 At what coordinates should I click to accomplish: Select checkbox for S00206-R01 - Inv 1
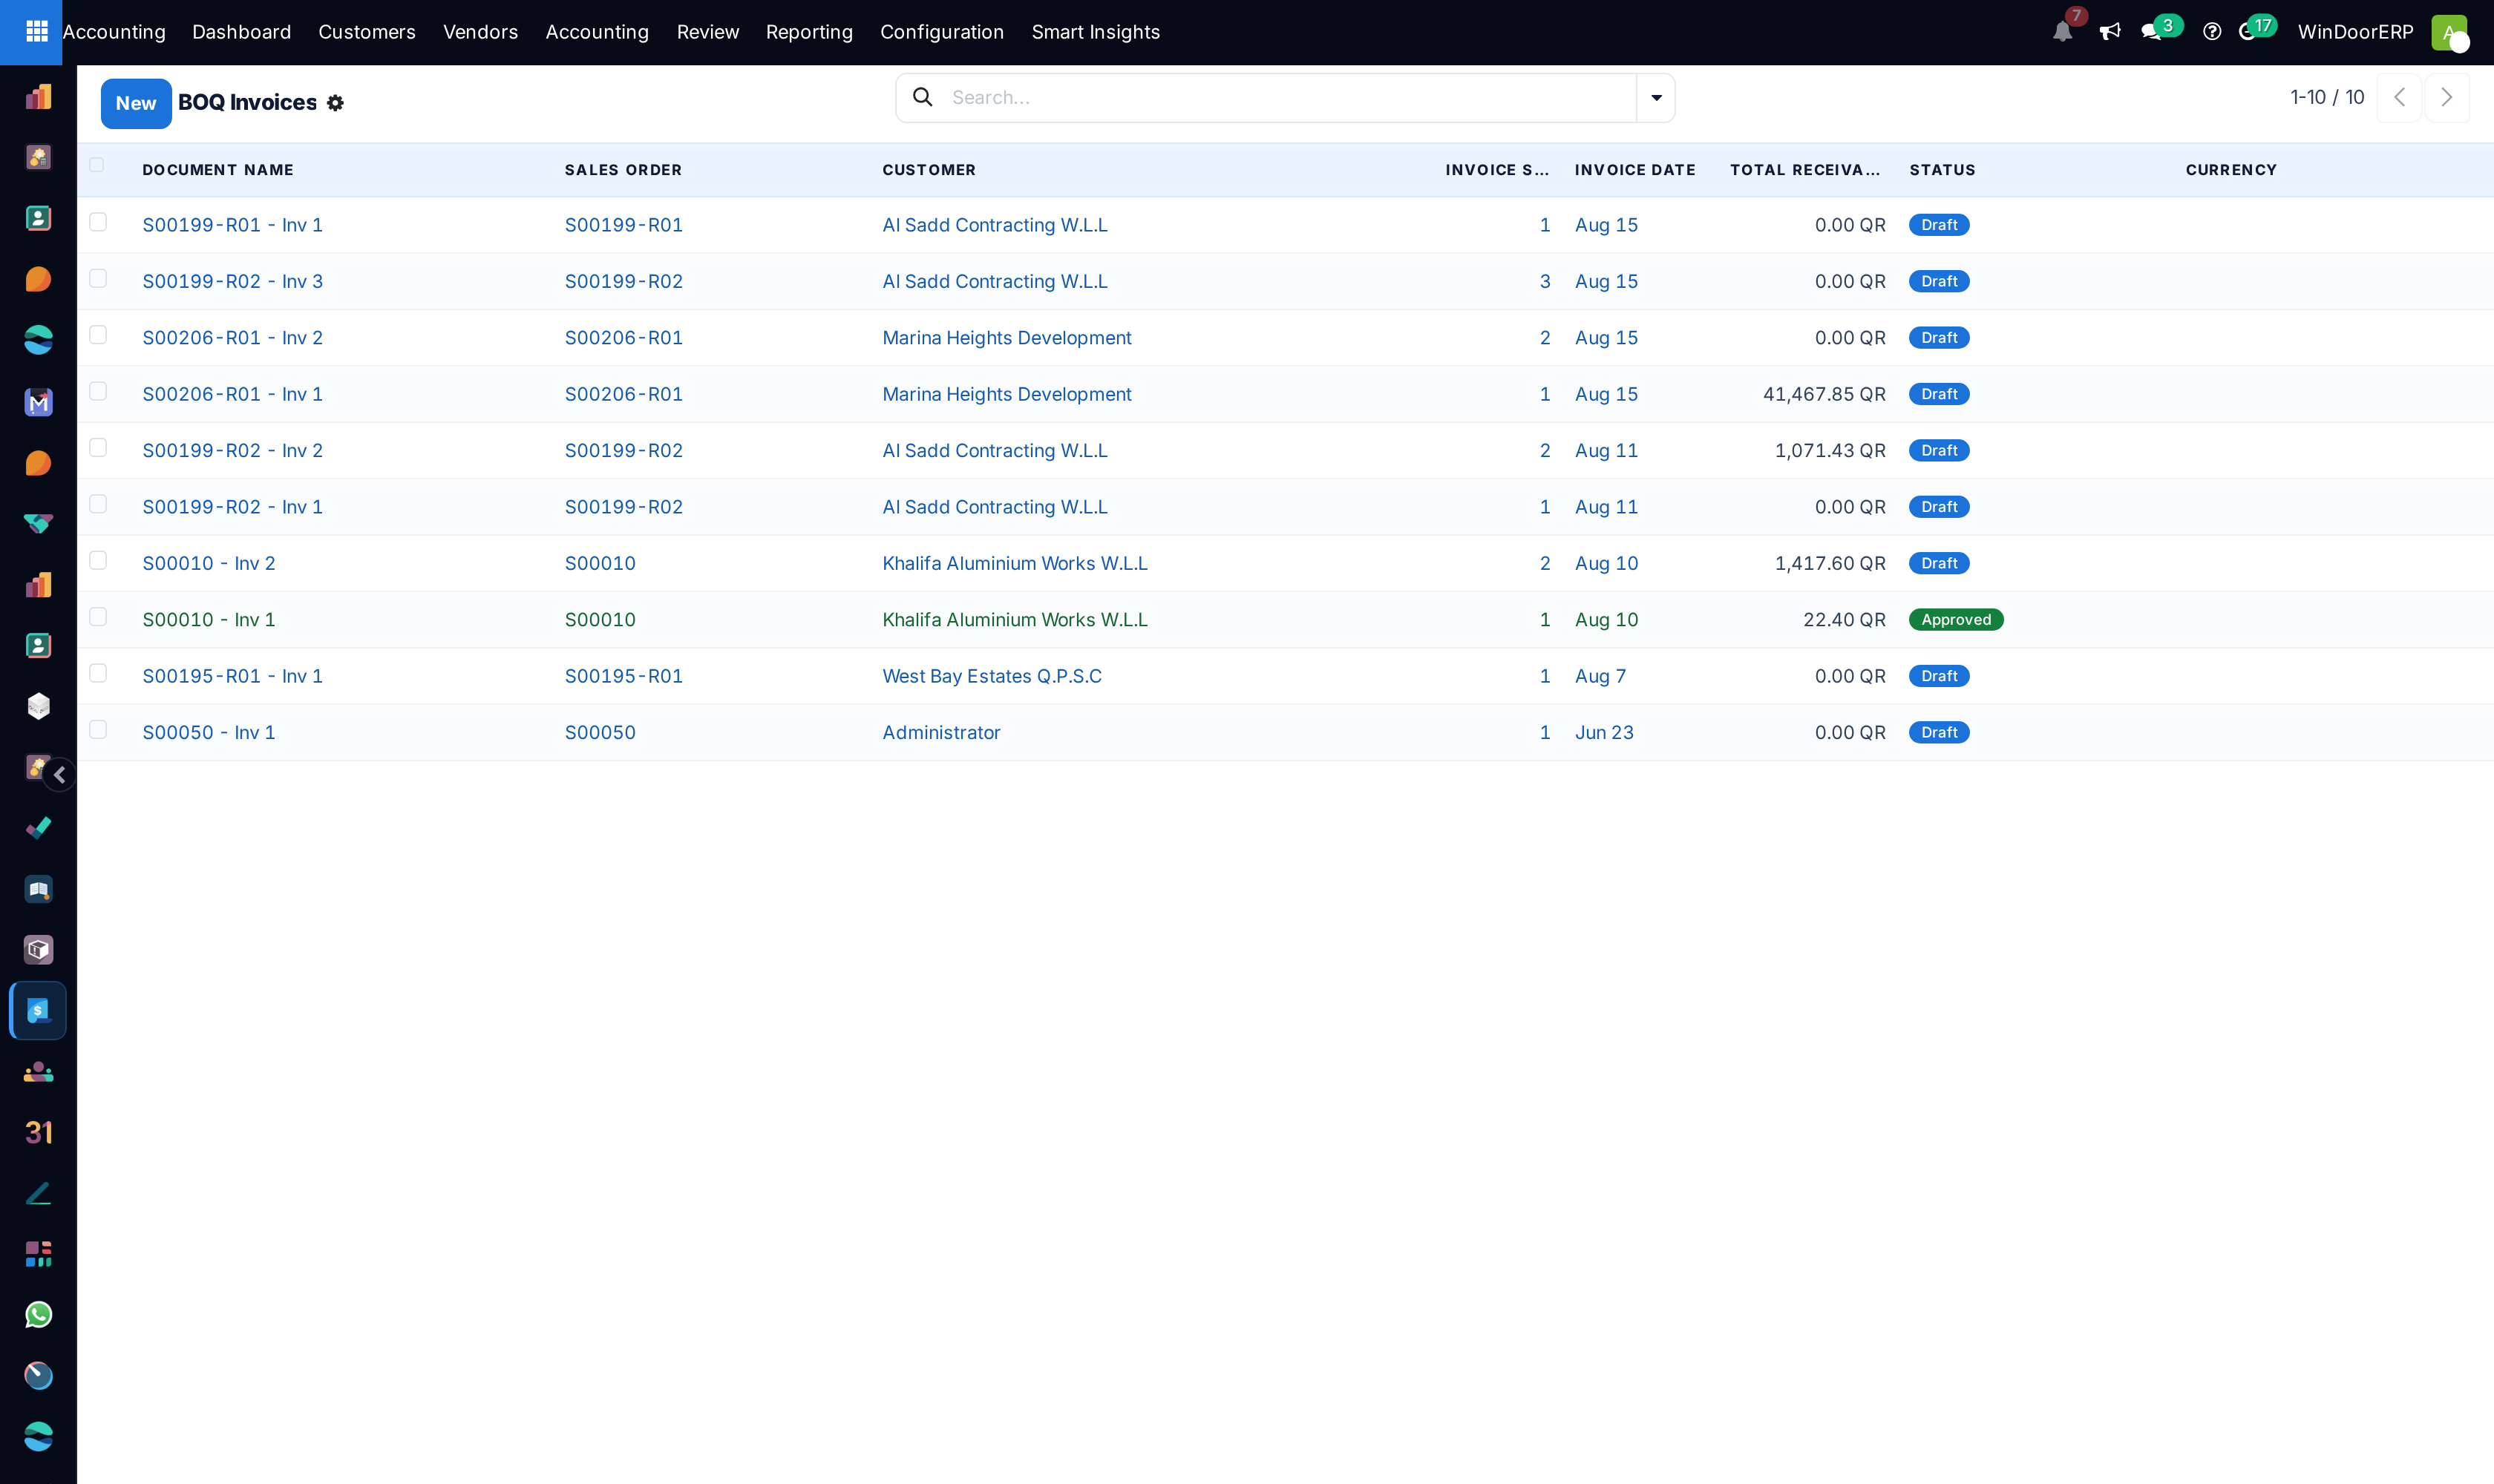pos(98,391)
